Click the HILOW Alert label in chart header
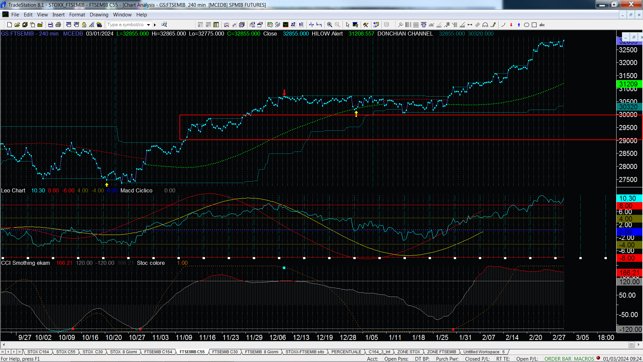Viewport: 643px width, 362px height. (327, 34)
